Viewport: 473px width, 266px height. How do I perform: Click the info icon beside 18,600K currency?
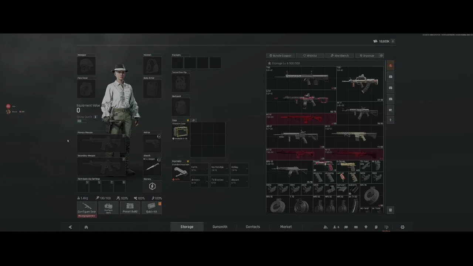(393, 41)
